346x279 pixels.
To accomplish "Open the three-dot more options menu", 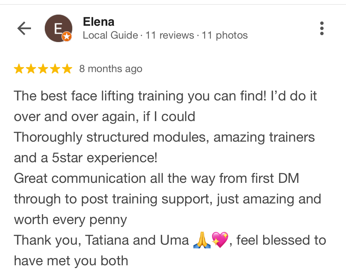I will 322,29.
